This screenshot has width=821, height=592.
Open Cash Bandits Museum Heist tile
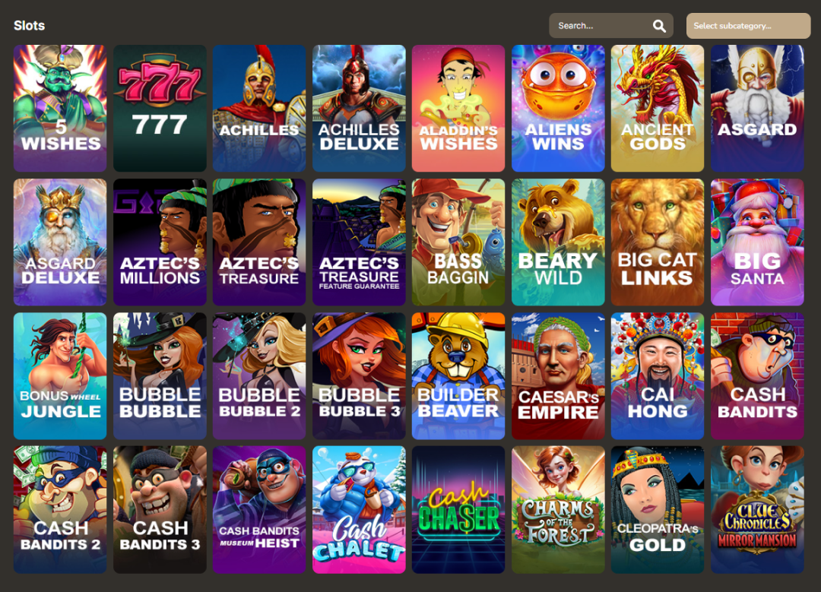pos(259,510)
